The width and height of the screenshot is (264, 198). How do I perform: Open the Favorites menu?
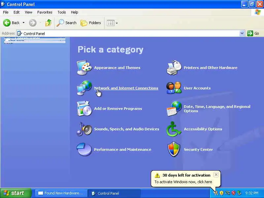click(x=45, y=12)
